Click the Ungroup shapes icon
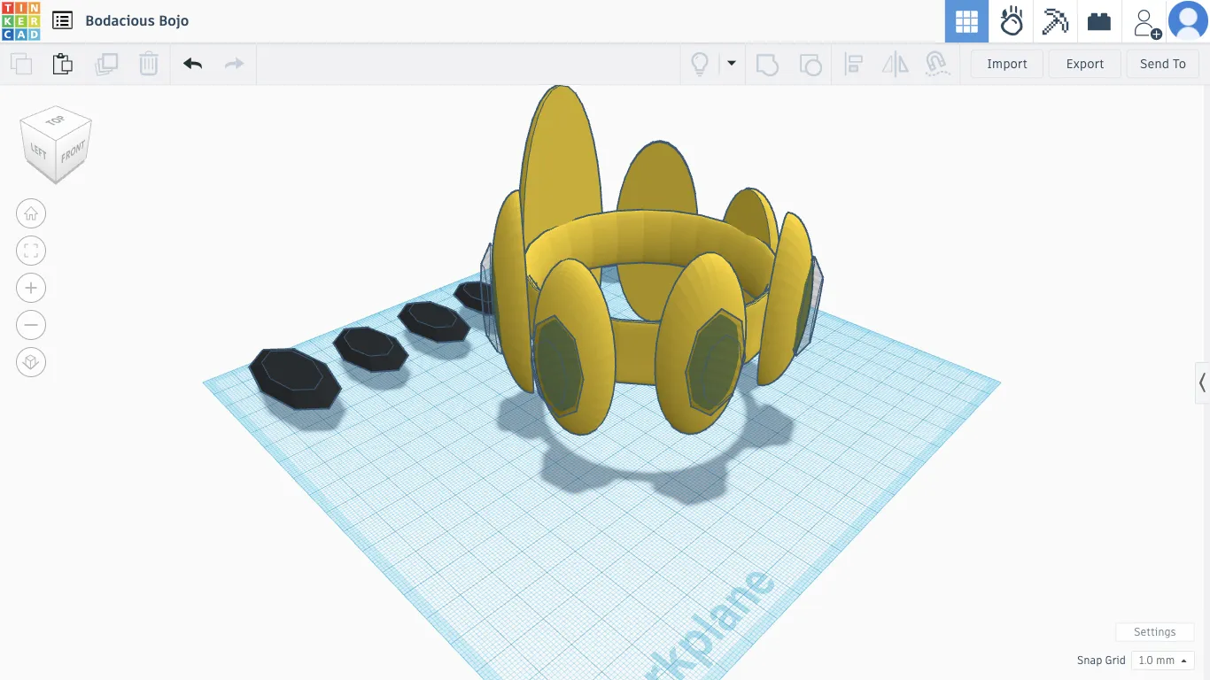The width and height of the screenshot is (1210, 680). (810, 64)
